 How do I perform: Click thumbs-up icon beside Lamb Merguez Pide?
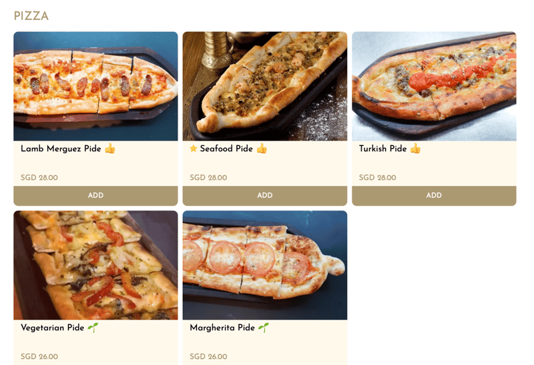pos(109,149)
